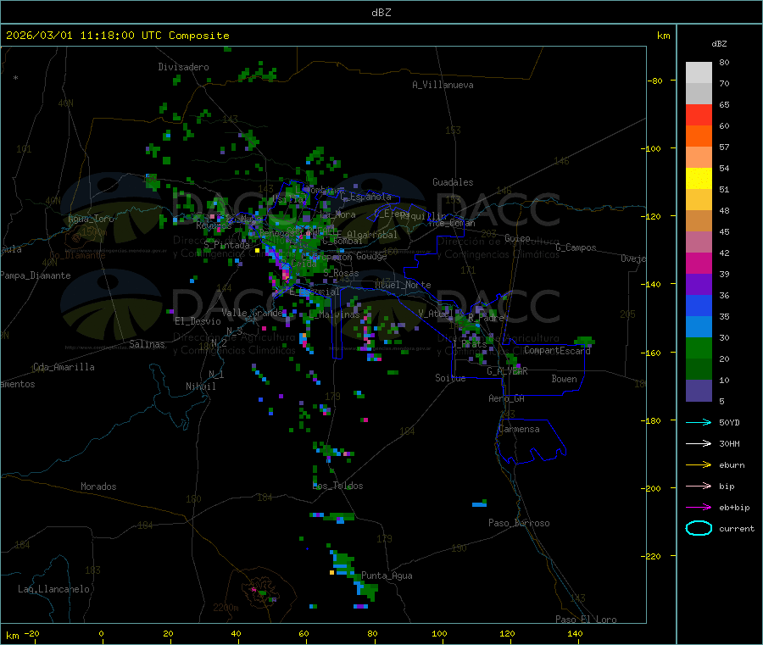The width and height of the screenshot is (763, 645).
Task: Click the -200 km vertical axis tick
Action: click(652, 488)
